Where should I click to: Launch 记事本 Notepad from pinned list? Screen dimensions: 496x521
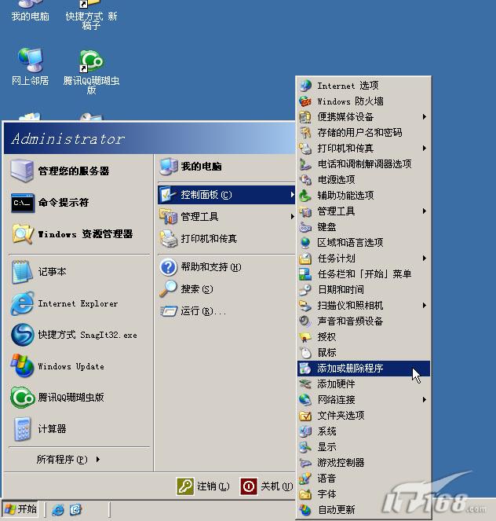pyautogui.click(x=22, y=272)
